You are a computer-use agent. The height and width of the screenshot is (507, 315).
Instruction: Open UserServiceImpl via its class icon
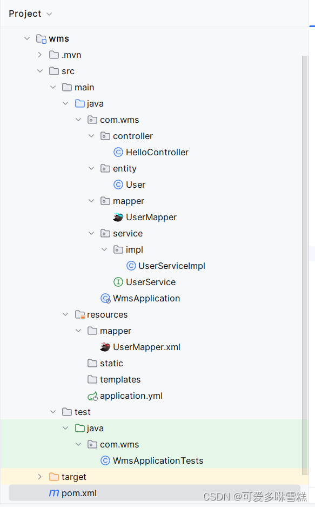[x=131, y=266]
